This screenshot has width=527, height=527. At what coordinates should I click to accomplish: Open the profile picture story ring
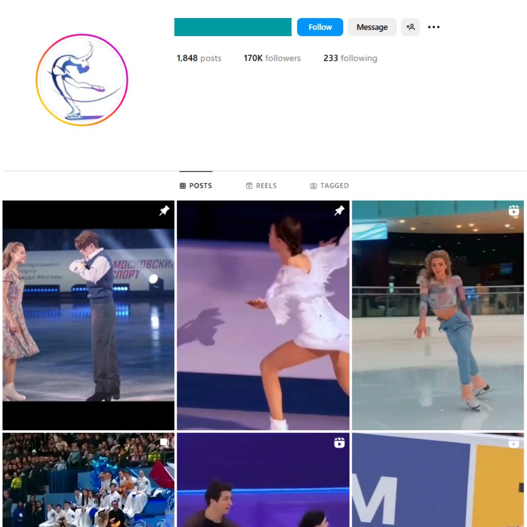(81, 80)
